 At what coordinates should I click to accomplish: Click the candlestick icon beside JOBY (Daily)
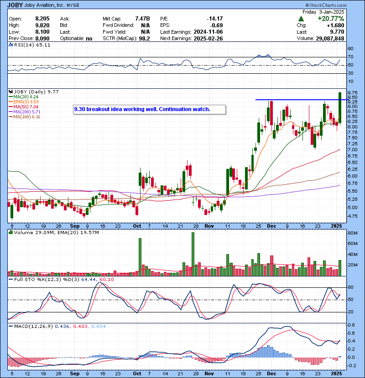point(10,92)
